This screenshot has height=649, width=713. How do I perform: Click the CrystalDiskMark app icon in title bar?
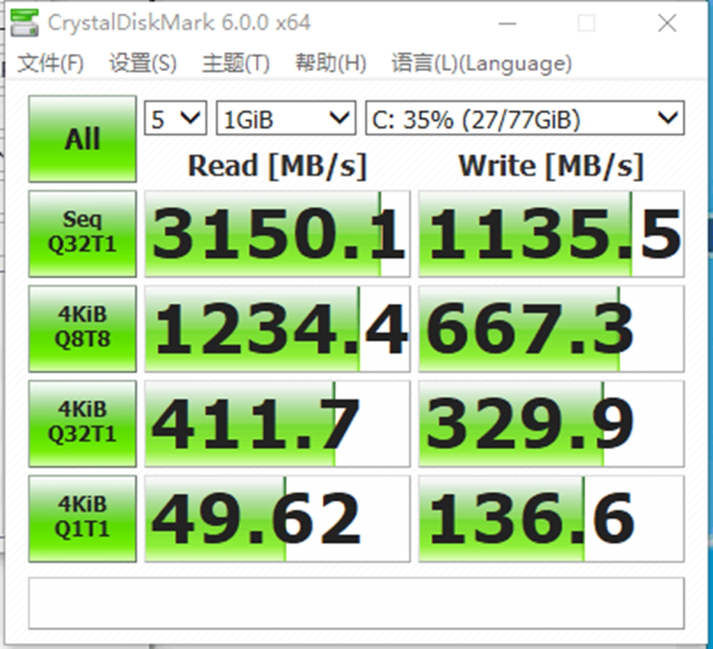click(26, 23)
